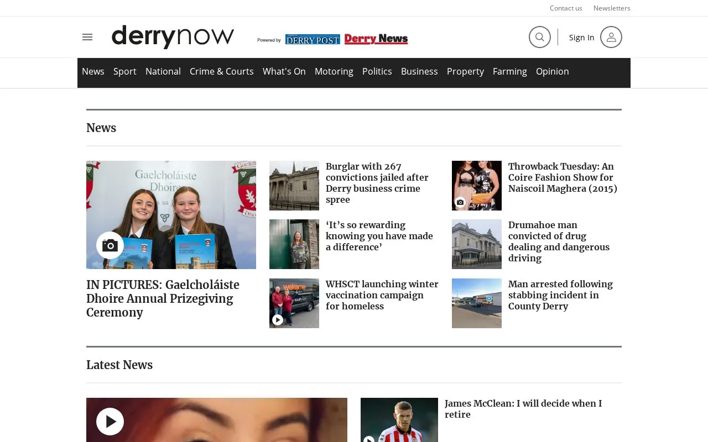
Task: Click the Derry News logo
Action: click(x=376, y=39)
